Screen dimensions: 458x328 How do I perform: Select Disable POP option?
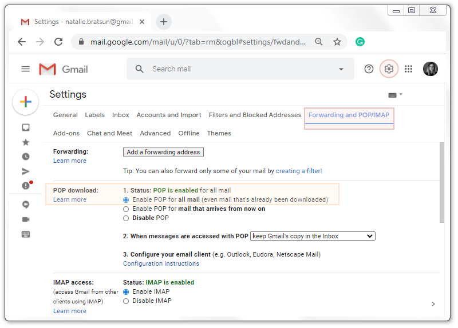[126, 218]
